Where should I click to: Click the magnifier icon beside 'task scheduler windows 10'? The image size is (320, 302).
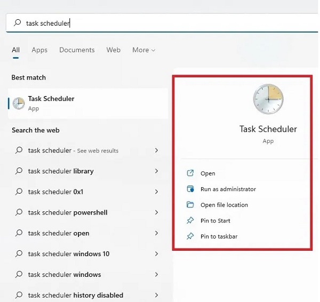(19, 254)
